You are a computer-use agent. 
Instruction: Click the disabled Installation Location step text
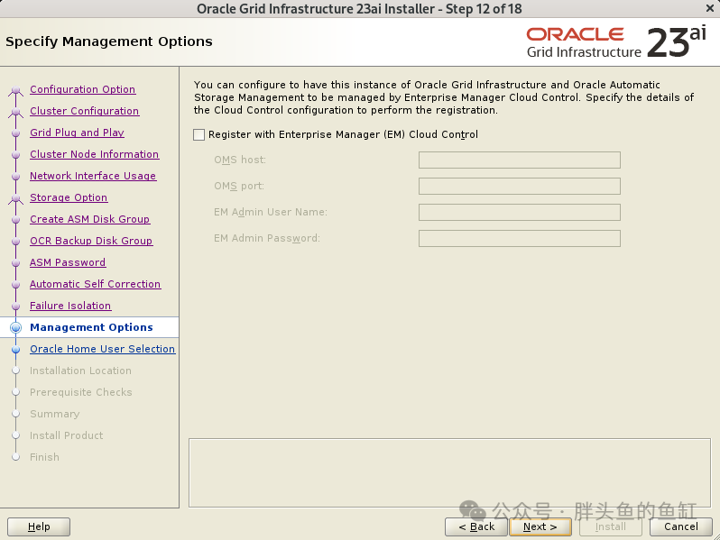coord(81,371)
